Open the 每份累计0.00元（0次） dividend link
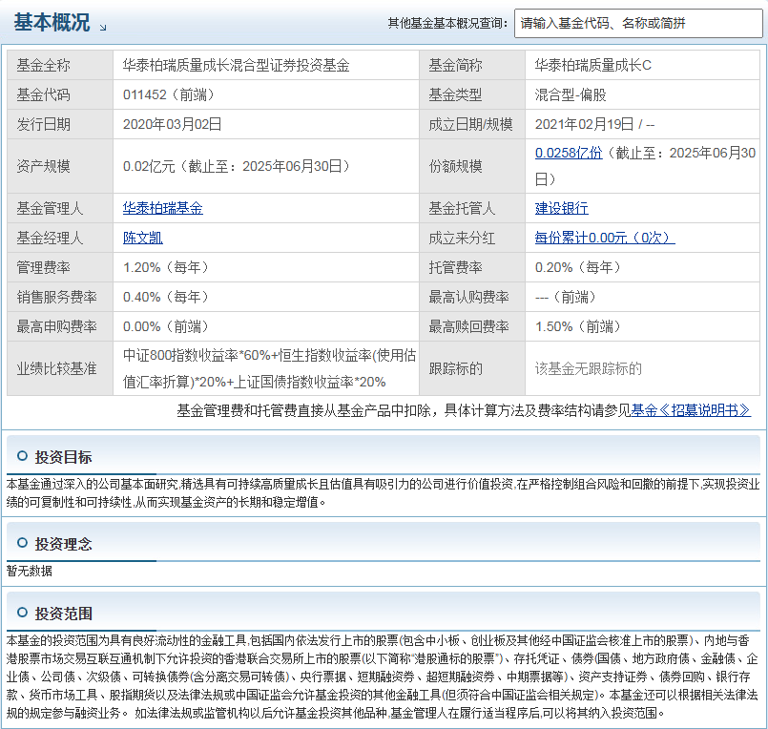 pyautogui.click(x=605, y=238)
